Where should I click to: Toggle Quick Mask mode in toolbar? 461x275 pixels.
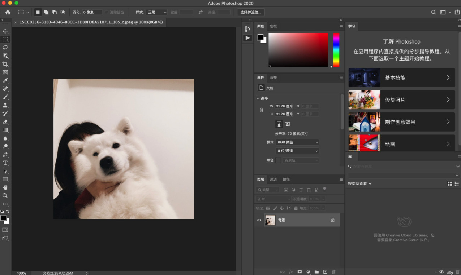[5, 230]
